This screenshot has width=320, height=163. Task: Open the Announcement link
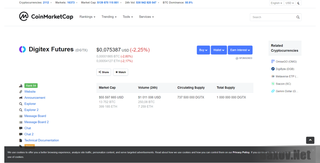click(35, 98)
